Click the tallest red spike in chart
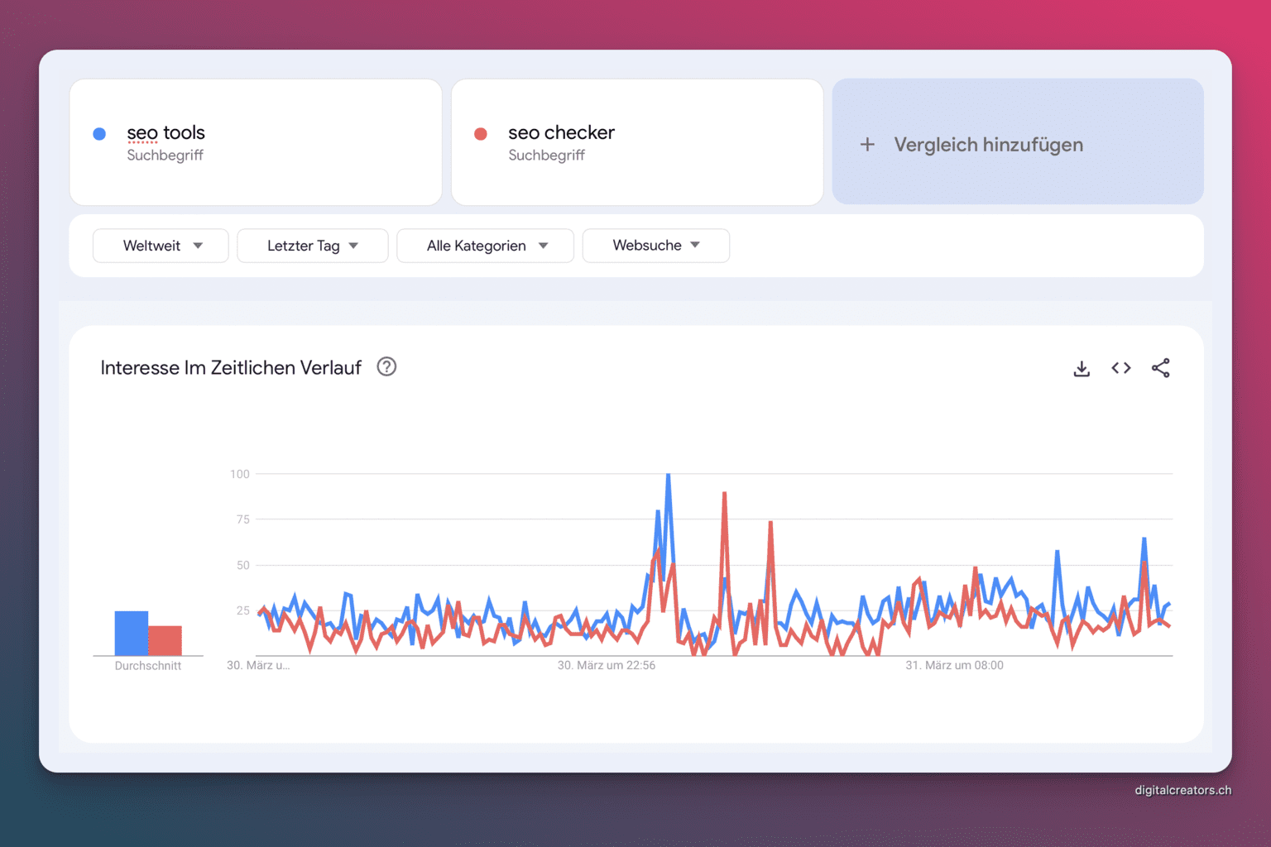 (x=724, y=495)
